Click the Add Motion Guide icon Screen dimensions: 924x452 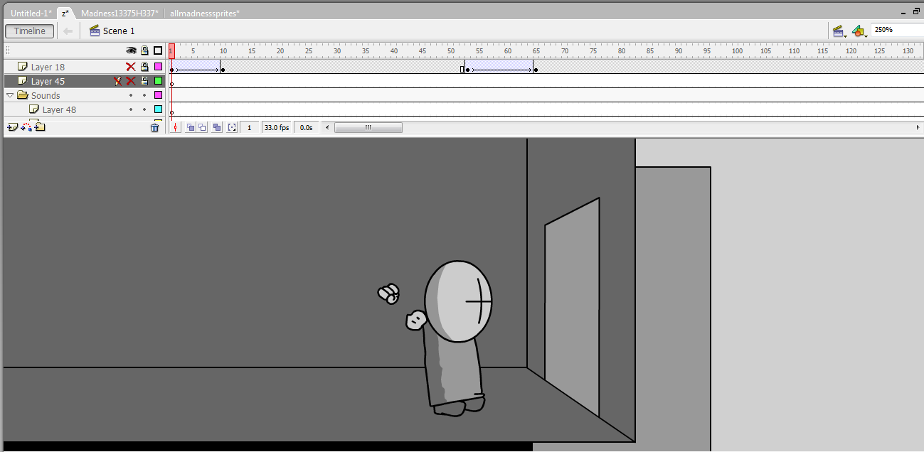(26, 127)
